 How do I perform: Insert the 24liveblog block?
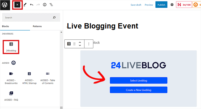point(11,47)
